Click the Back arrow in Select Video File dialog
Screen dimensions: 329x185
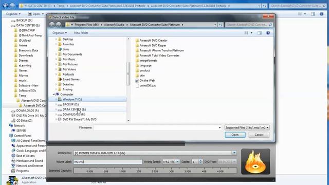pyautogui.click(x=52, y=25)
